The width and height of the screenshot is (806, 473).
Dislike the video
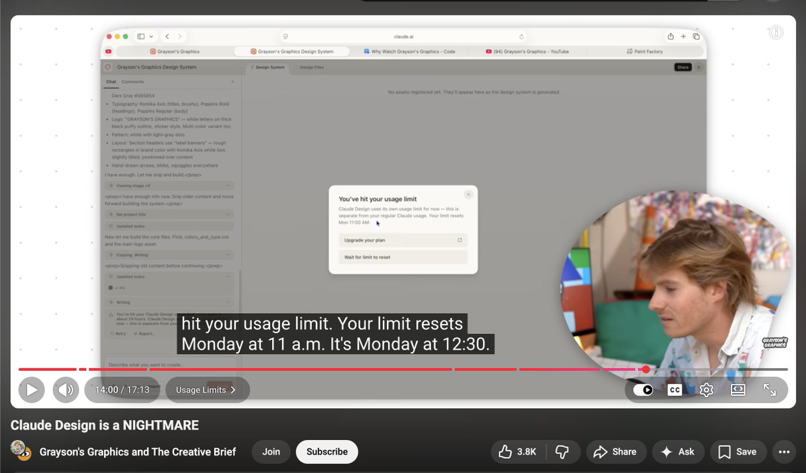point(564,452)
